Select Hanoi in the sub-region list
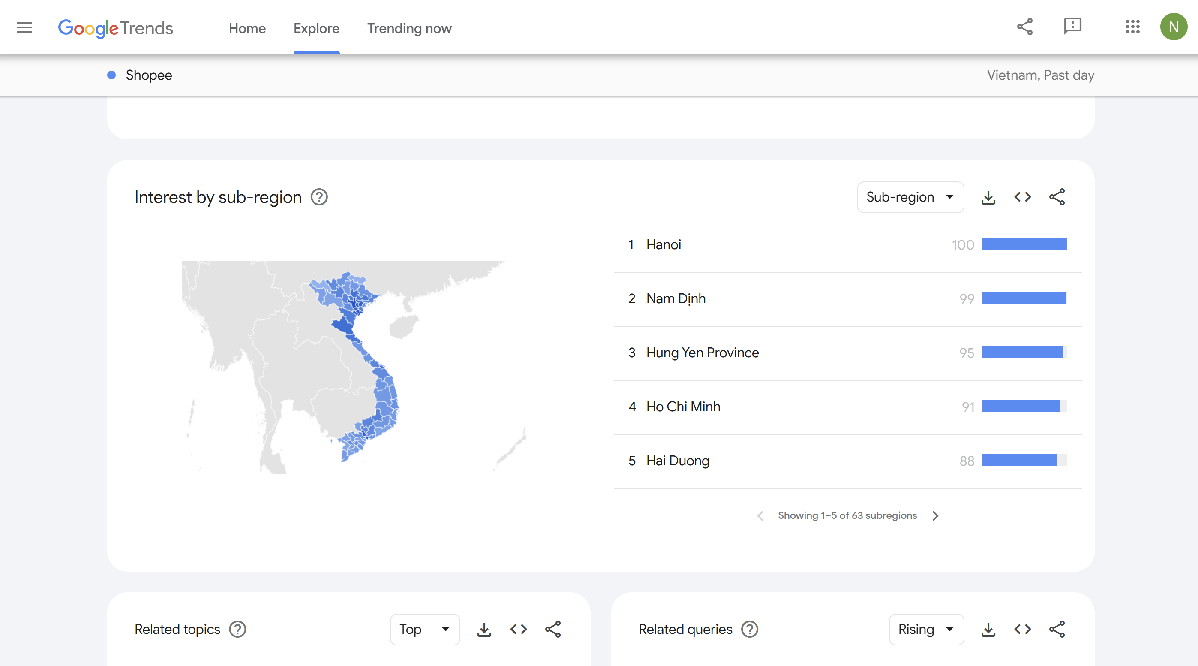The height and width of the screenshot is (666, 1198). point(847,245)
